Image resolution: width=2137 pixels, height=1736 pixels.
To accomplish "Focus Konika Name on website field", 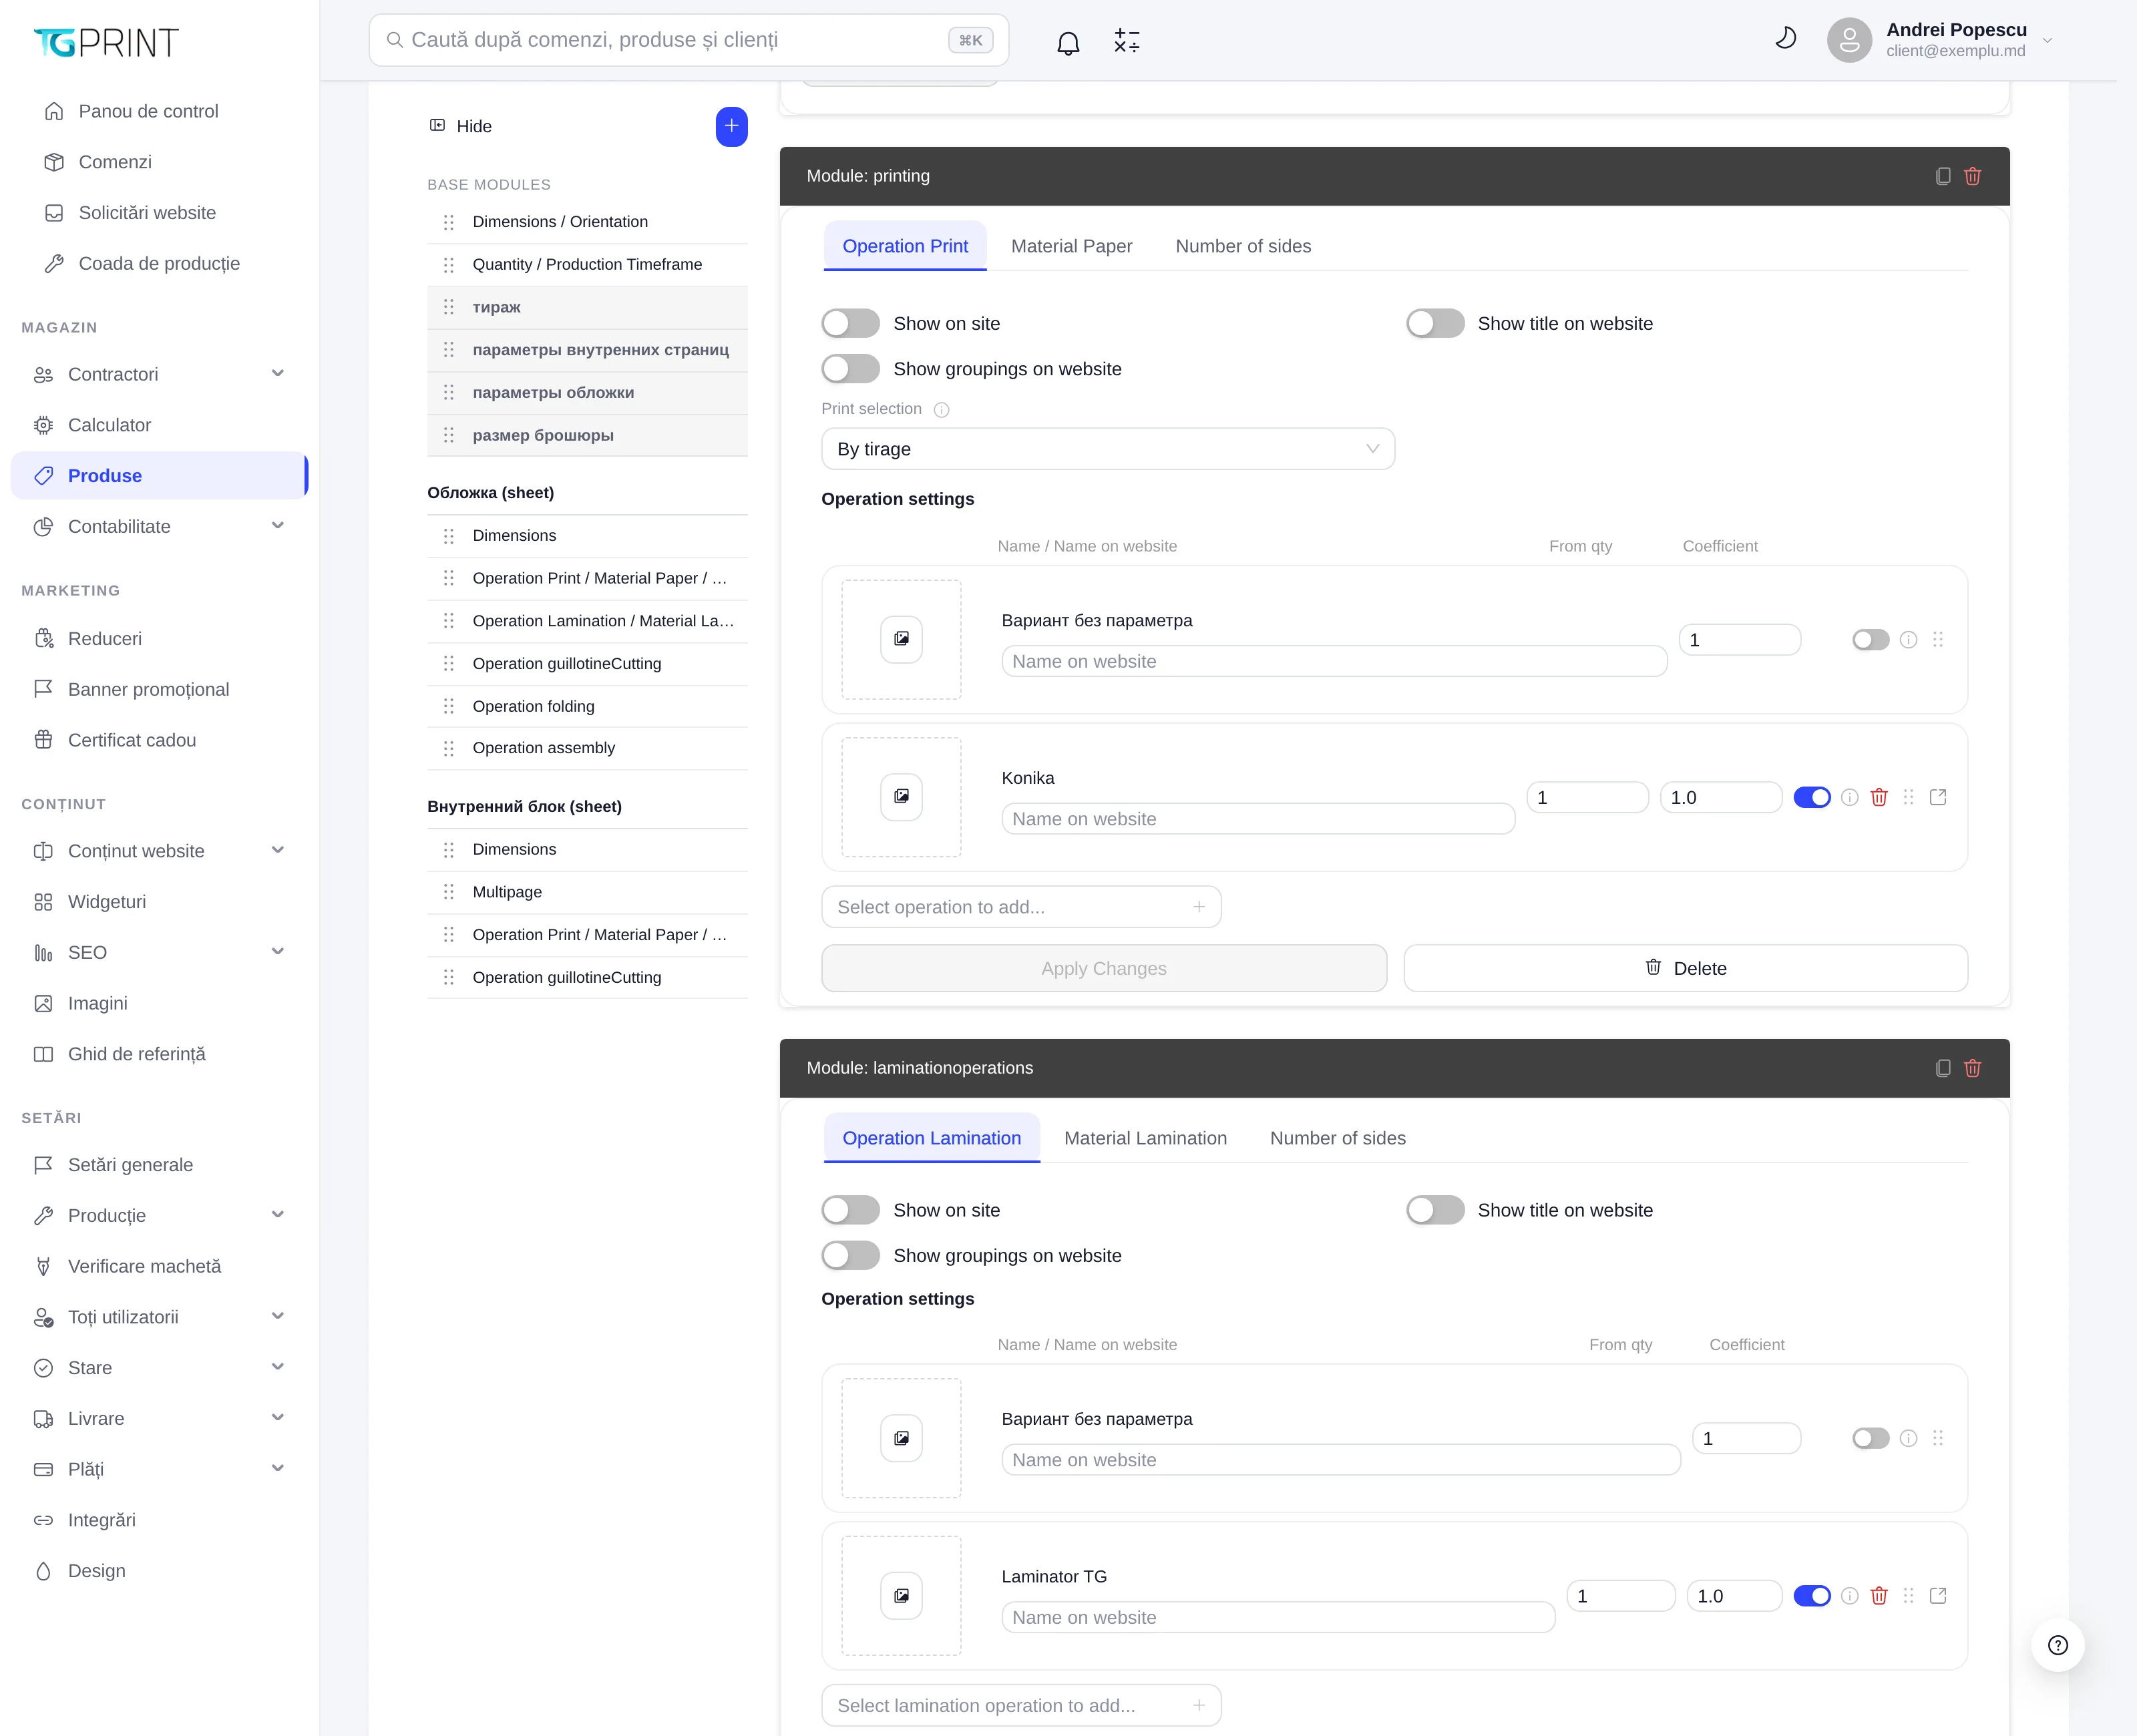I will pos(1257,819).
